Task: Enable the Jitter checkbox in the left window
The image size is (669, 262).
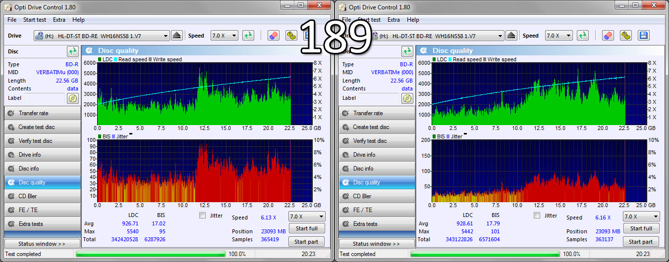Action: (202, 216)
